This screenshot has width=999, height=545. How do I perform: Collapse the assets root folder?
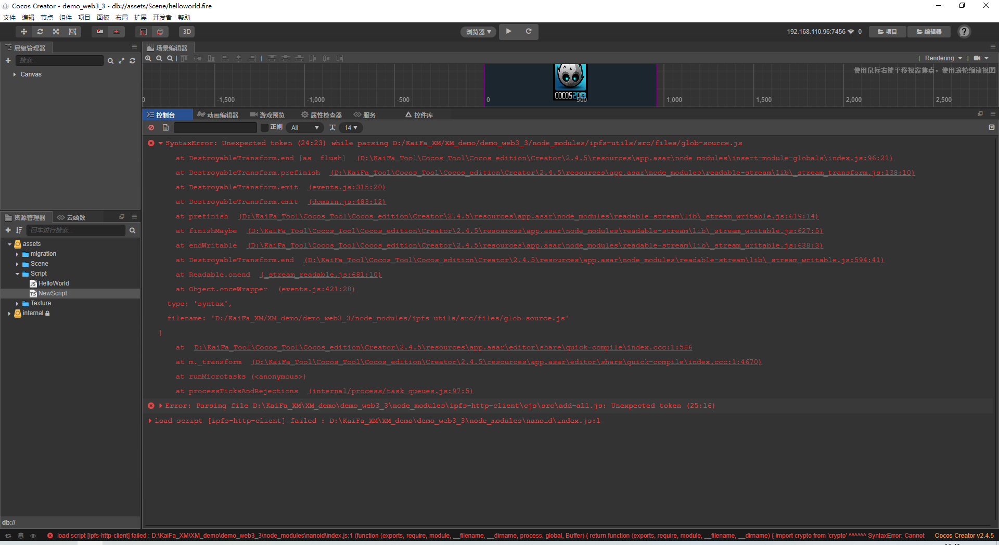pyautogui.click(x=9, y=244)
